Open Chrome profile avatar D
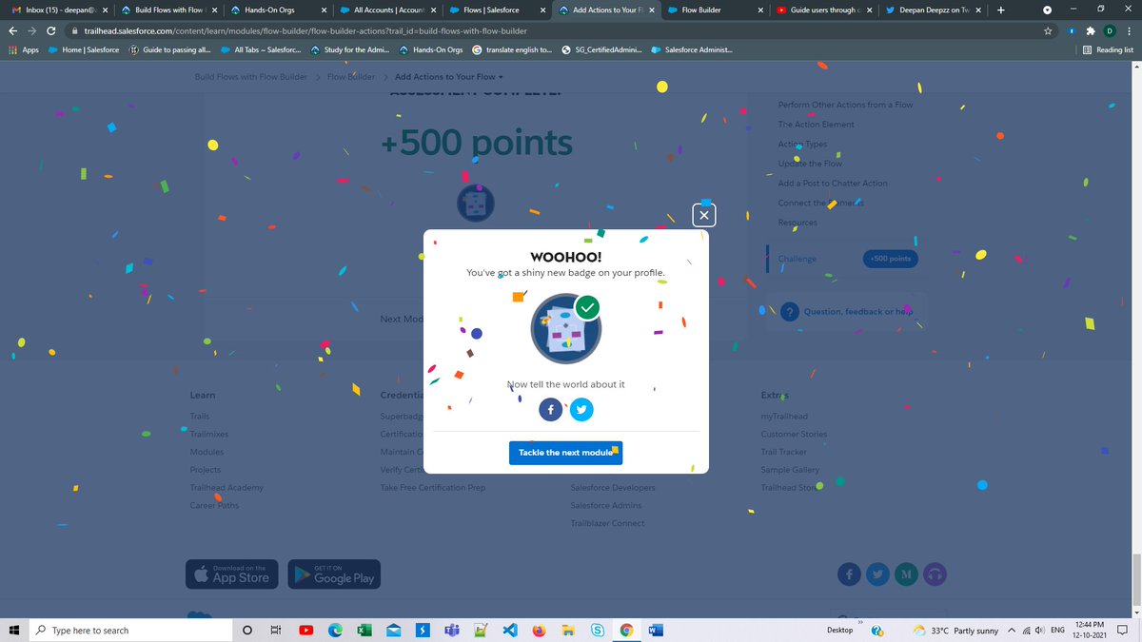 click(1109, 30)
